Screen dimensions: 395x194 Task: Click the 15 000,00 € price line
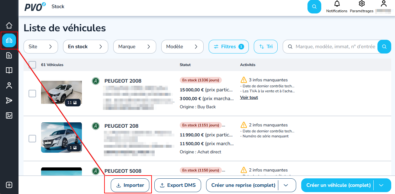(x=207, y=90)
